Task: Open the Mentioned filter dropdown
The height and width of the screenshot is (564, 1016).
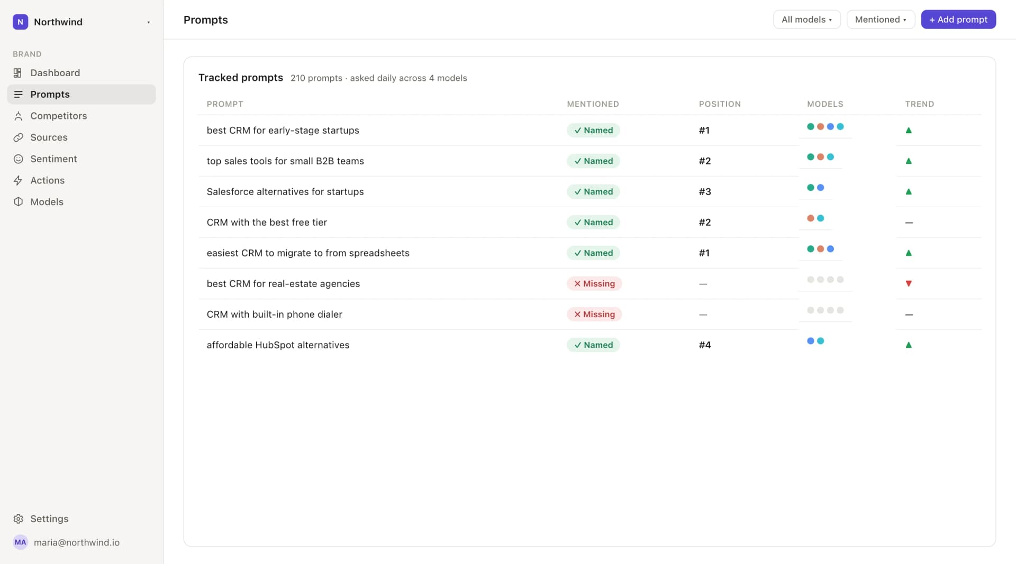Action: [881, 20]
